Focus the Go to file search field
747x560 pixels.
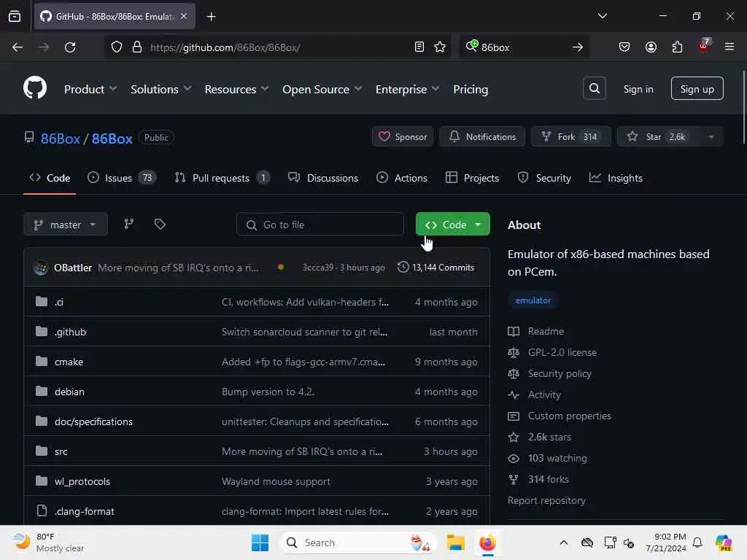(320, 225)
